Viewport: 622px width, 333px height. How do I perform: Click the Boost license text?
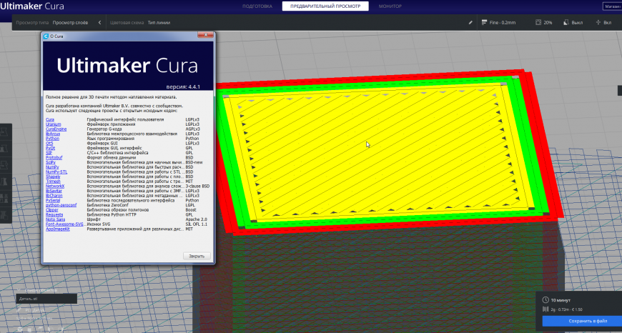[191, 209]
